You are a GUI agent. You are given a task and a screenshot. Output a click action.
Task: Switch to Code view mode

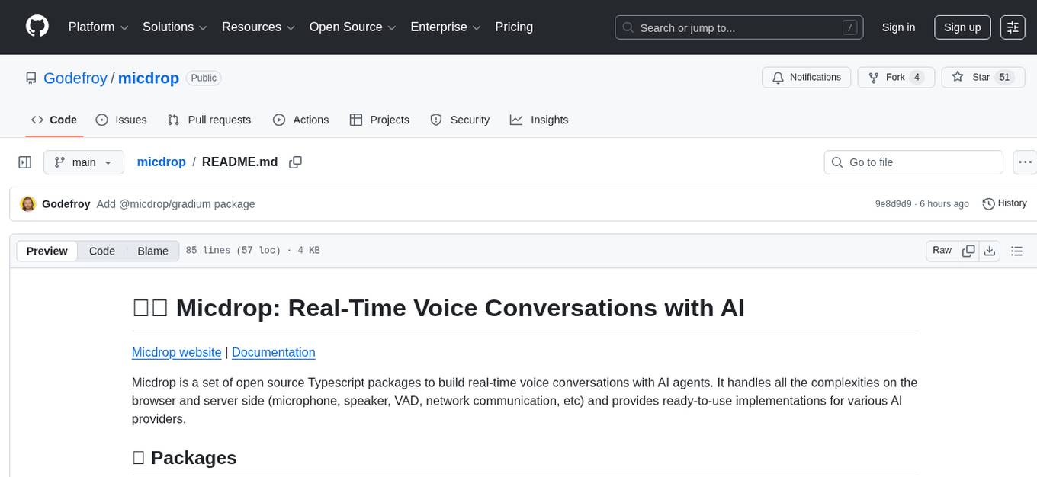pyautogui.click(x=102, y=251)
